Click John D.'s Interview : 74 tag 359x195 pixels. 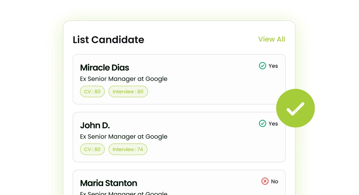coord(128,149)
